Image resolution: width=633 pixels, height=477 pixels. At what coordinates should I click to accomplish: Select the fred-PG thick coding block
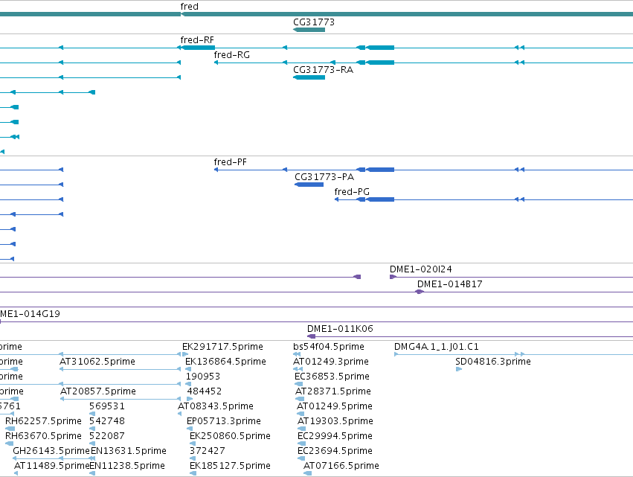coord(380,199)
